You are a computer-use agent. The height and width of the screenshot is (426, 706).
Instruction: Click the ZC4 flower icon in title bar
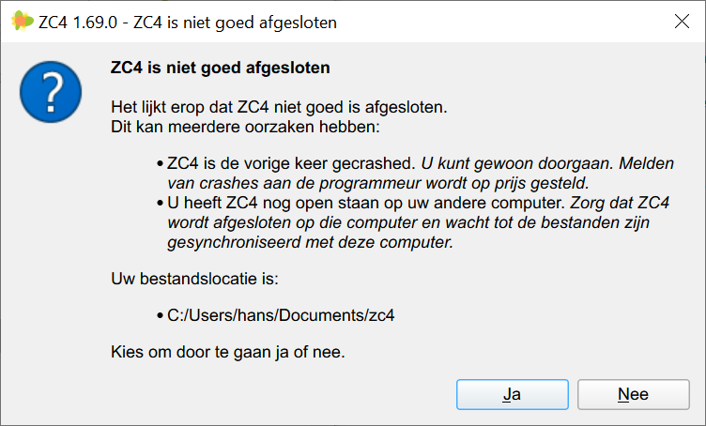[22, 22]
